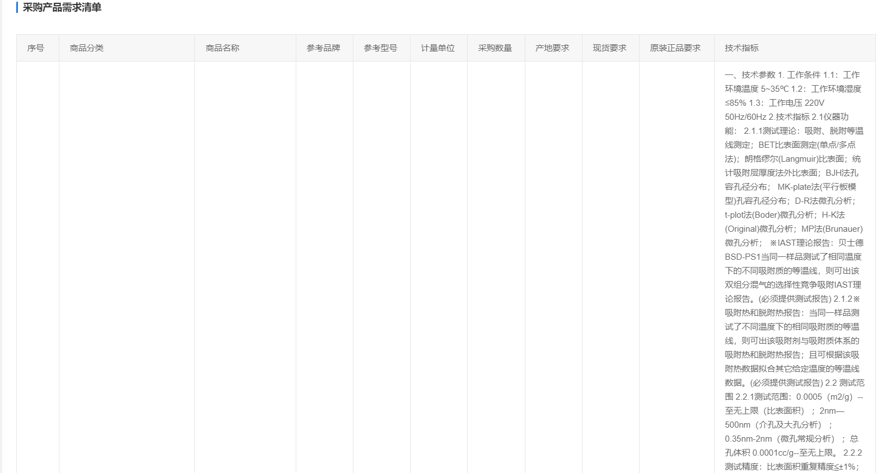The height and width of the screenshot is (473, 890).
Task: Click the 50Hz/60Hz text in specifications
Action: tap(745, 117)
